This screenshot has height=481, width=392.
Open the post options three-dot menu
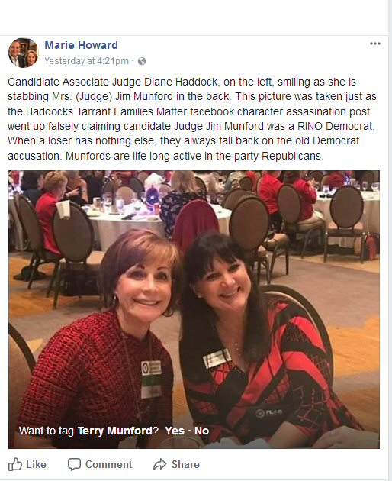coord(374,44)
